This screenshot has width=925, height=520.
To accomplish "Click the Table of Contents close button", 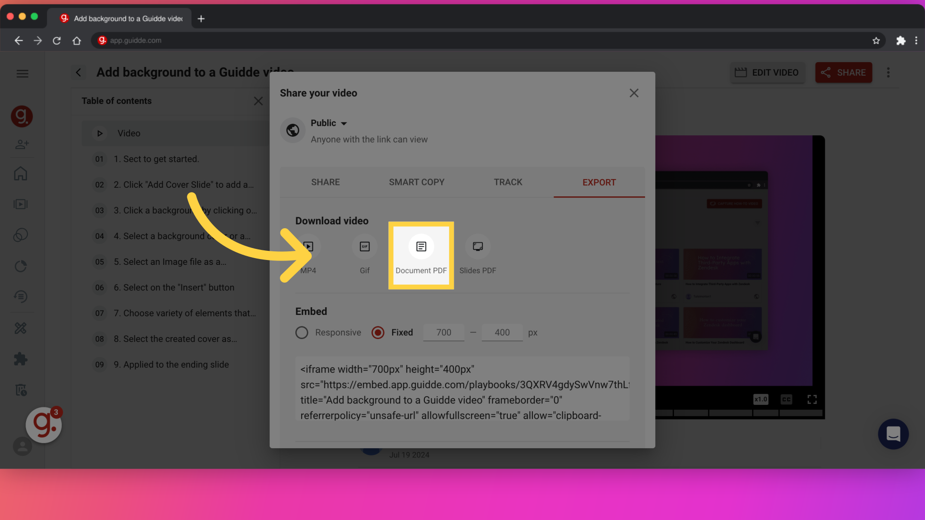I will (259, 101).
